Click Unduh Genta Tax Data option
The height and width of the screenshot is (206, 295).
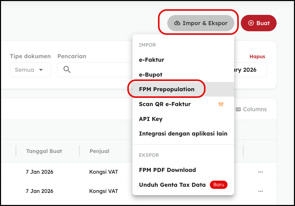click(x=172, y=185)
